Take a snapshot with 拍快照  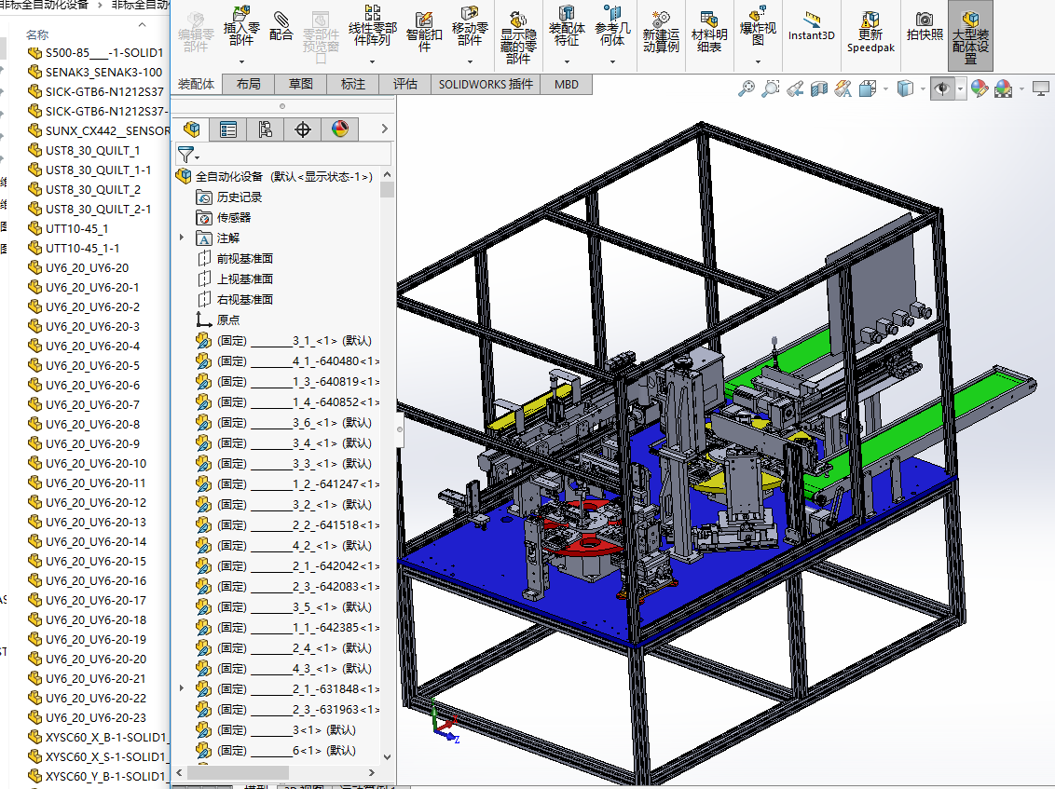(x=925, y=26)
